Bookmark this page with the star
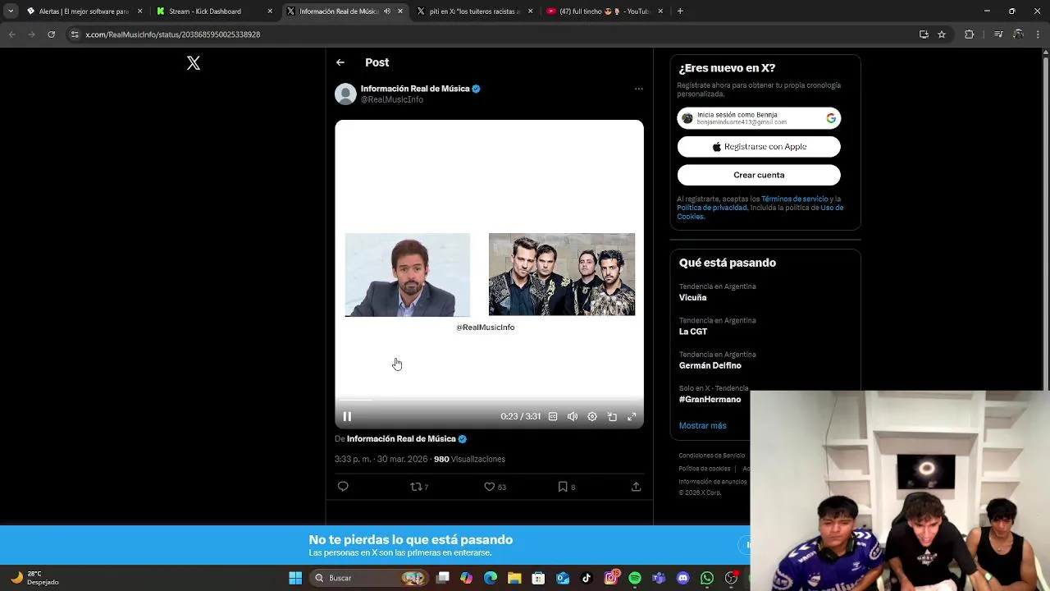Image resolution: width=1050 pixels, height=591 pixels. pos(942,34)
